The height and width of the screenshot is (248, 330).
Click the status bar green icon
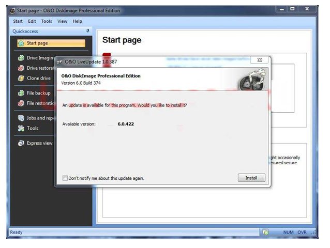point(265,232)
